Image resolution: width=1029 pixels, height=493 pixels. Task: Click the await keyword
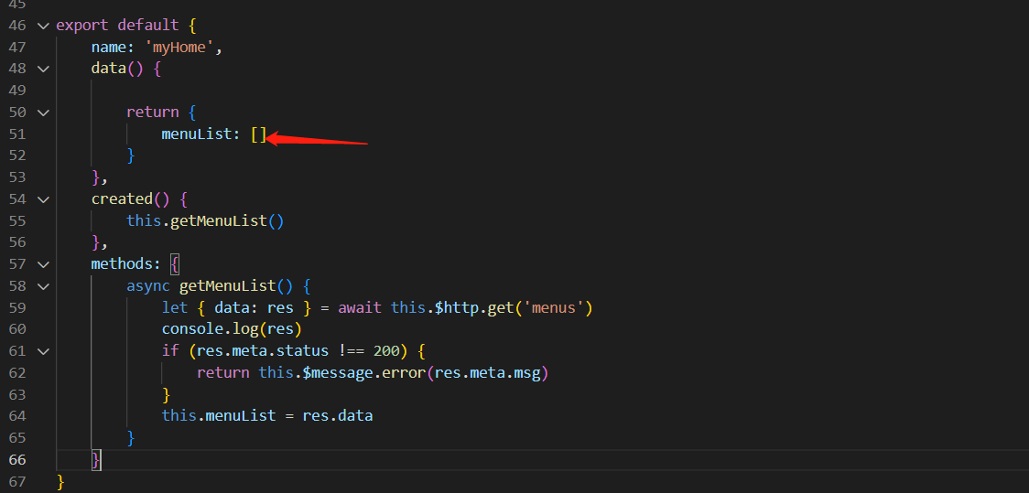click(x=360, y=307)
